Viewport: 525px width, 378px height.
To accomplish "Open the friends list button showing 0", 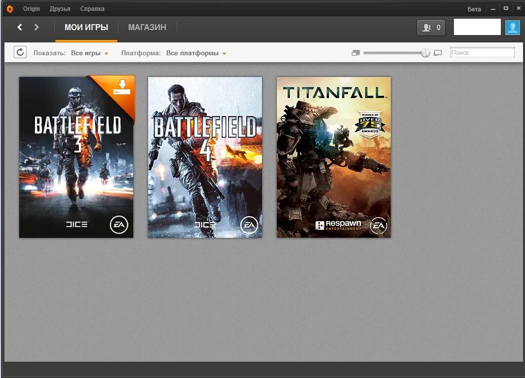I will click(x=431, y=28).
